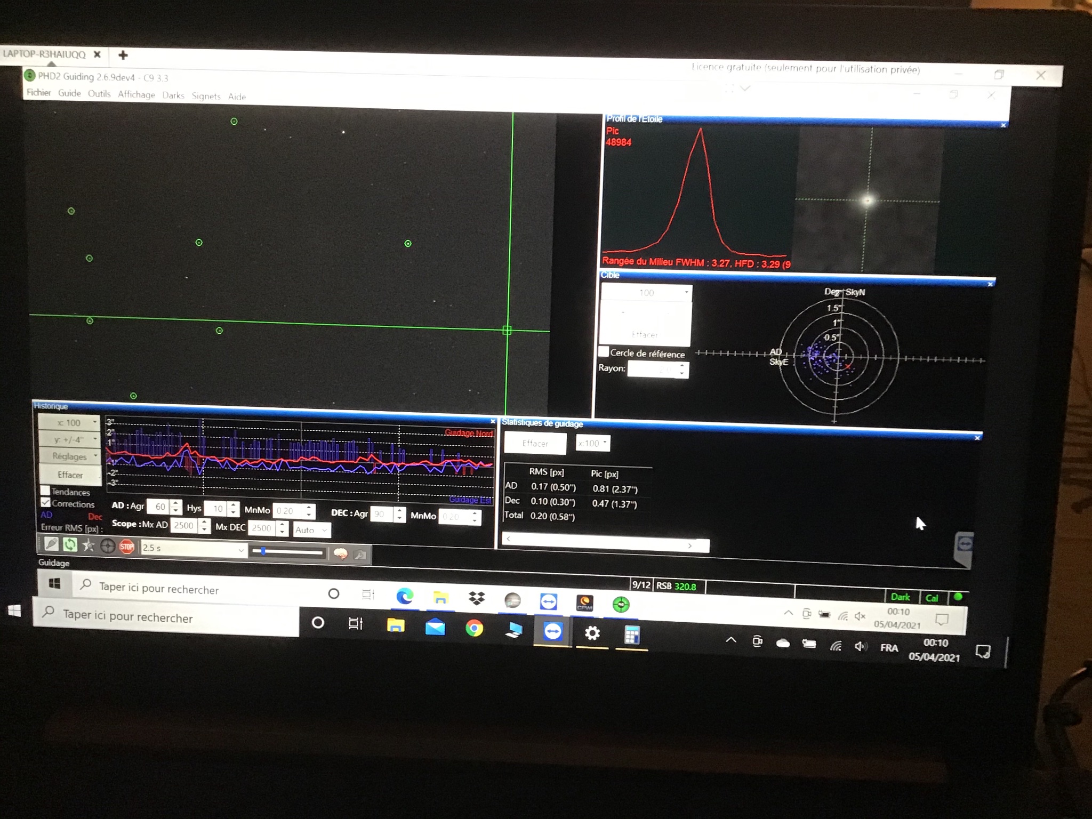1092x819 pixels.
Task: Open the statistics x 100 dropdown
Action: click(592, 444)
